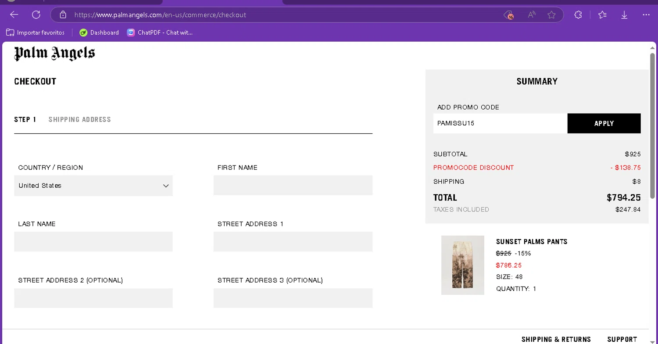Open the Support link
Screen dimensions: 658x344
tap(622, 339)
